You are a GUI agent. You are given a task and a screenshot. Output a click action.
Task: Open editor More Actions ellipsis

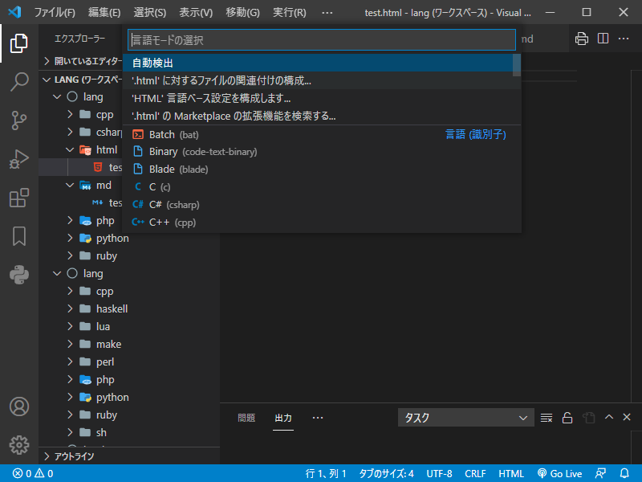click(x=624, y=39)
